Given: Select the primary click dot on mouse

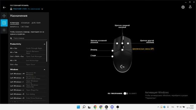Looking at the screenshot, I should coord(117,43).
